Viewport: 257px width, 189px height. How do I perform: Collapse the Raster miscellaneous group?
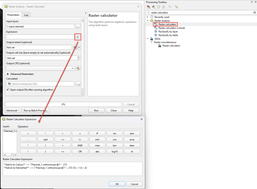152,42
